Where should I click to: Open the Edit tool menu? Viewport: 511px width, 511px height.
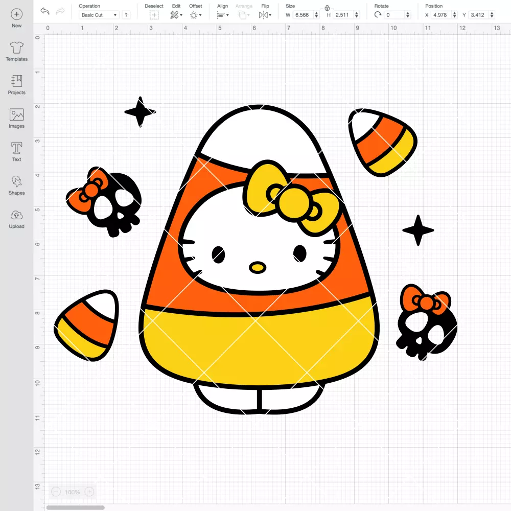[176, 15]
